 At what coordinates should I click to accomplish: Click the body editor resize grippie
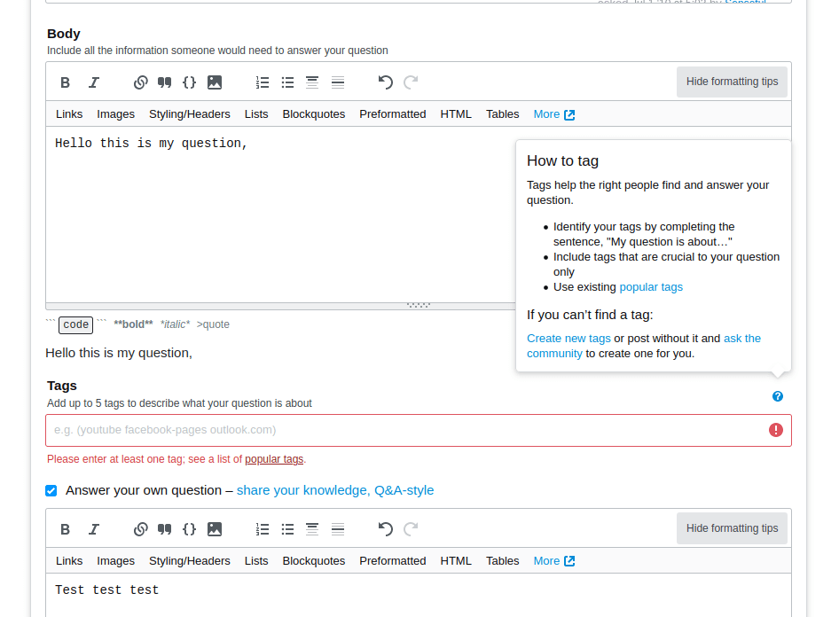[419, 306]
